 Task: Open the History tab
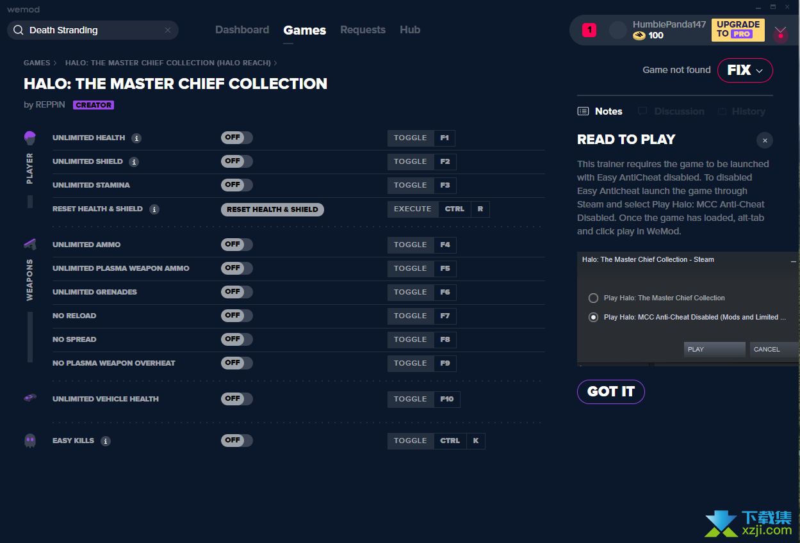click(741, 111)
